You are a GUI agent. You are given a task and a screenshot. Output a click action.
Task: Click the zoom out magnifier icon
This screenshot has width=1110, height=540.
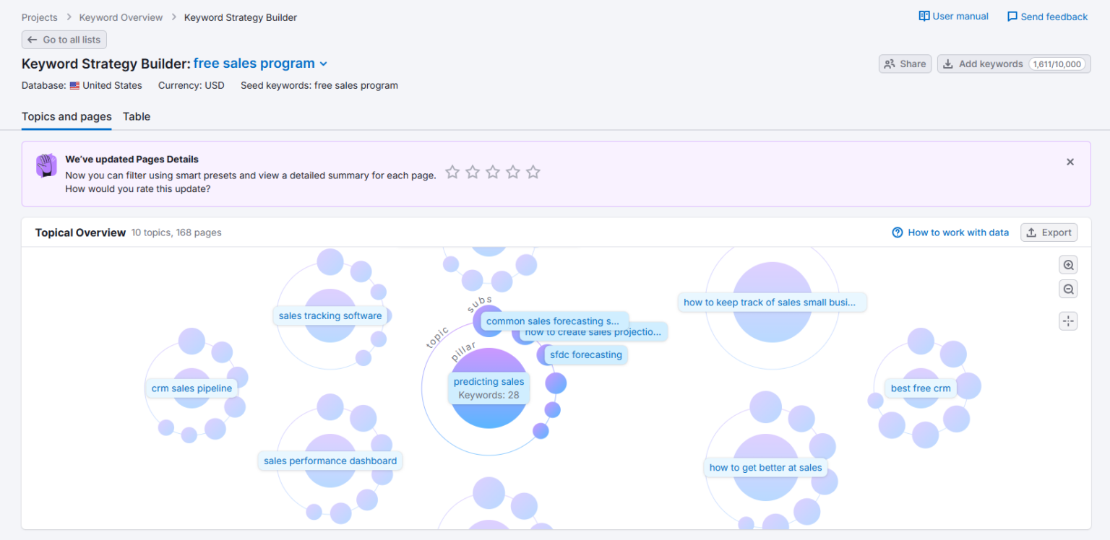click(x=1068, y=289)
